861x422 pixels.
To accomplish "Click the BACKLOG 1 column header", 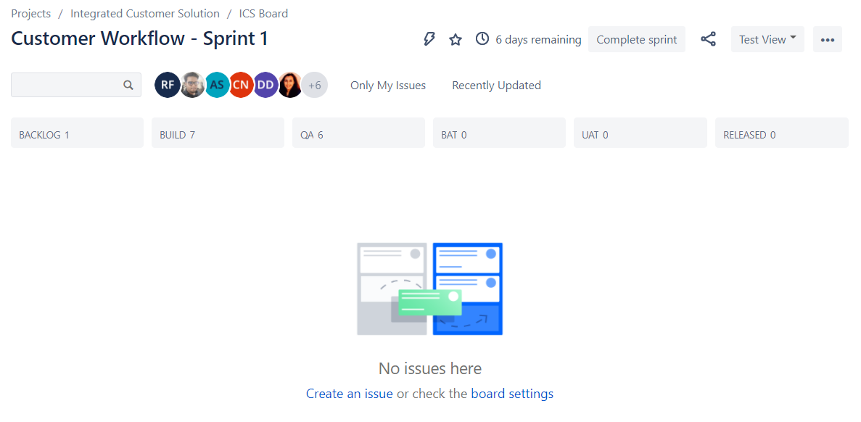I will tap(77, 133).
